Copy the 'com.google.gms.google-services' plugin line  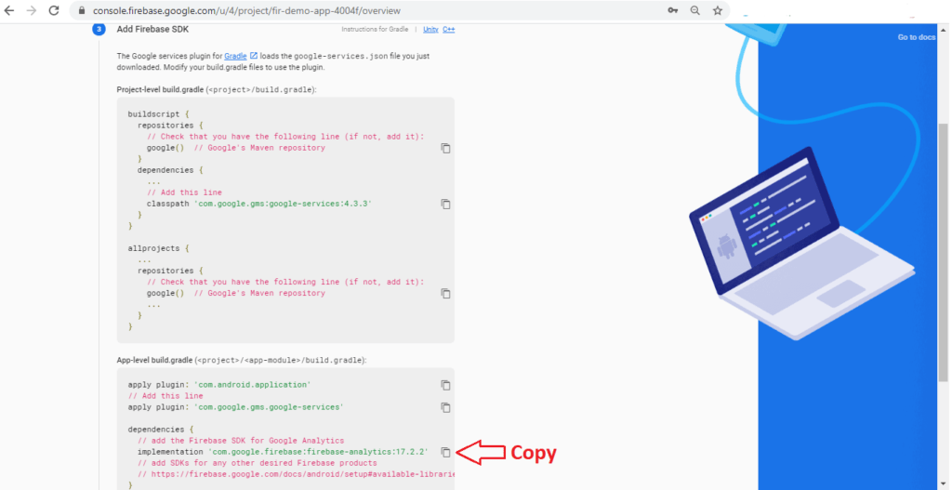click(445, 407)
